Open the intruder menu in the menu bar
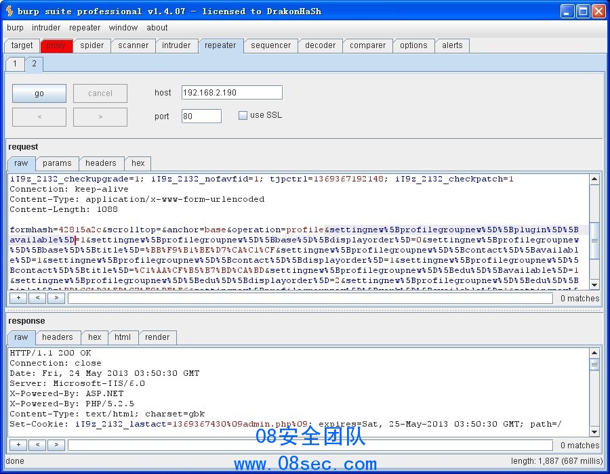610x474 pixels. [46, 28]
